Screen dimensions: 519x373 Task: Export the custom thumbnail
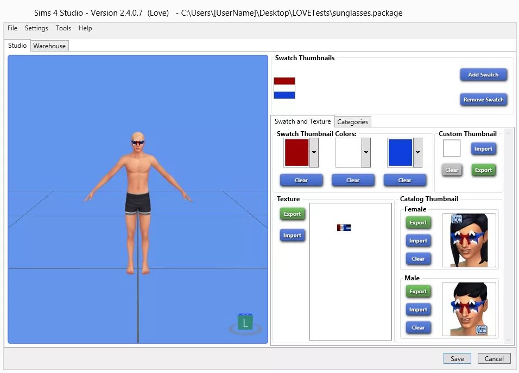[x=483, y=170]
